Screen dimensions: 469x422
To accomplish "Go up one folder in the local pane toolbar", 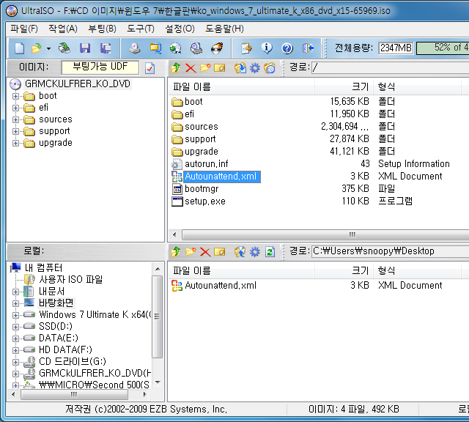I will (176, 251).
